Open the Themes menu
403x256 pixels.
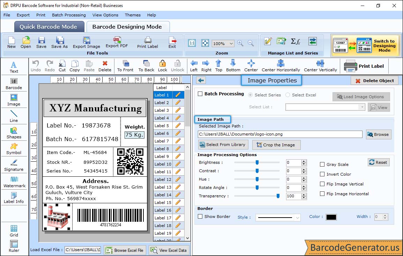coord(133,15)
